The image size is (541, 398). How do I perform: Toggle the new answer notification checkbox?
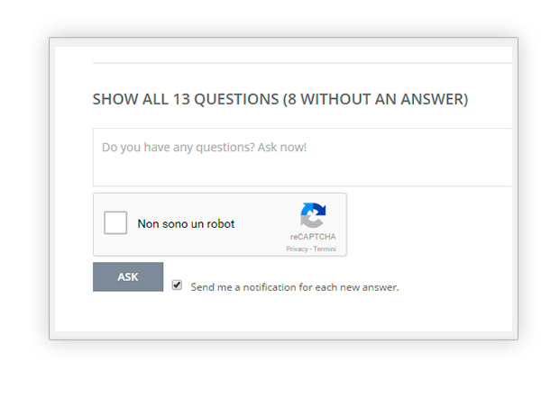pos(177,285)
